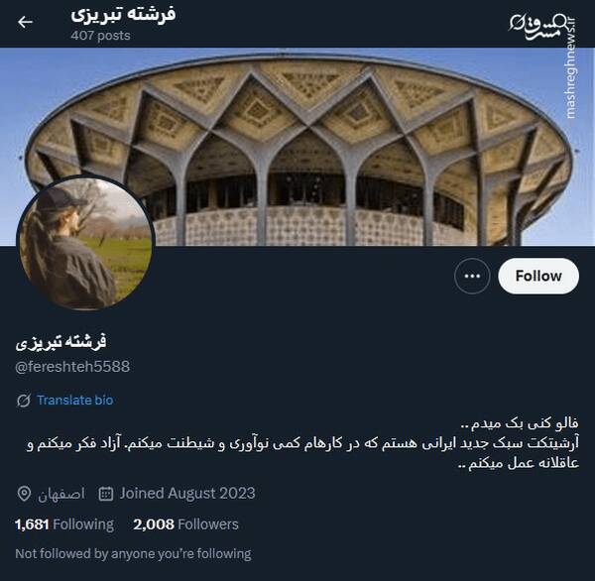This screenshot has width=595, height=581.
Task: Click the @fereshteh5588 handle
Action: coord(72,367)
